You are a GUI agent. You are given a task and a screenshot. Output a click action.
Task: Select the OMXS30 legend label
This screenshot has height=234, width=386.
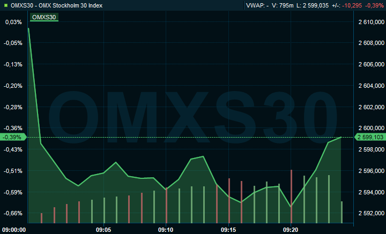click(x=44, y=17)
